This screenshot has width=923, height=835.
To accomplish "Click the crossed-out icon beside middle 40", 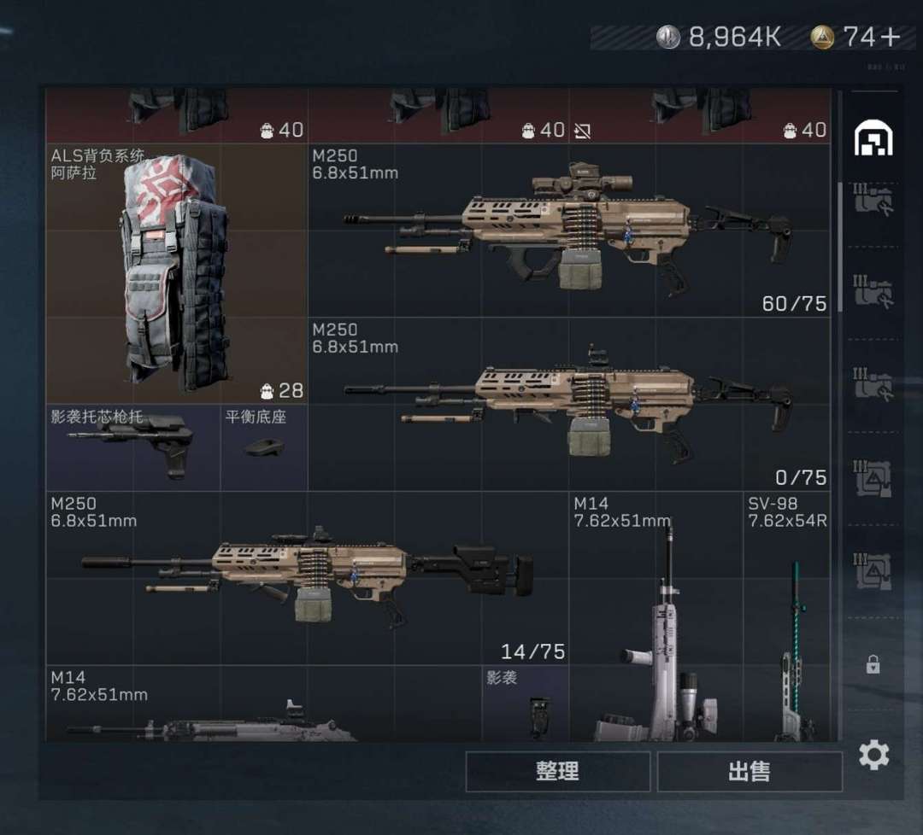I will [583, 131].
